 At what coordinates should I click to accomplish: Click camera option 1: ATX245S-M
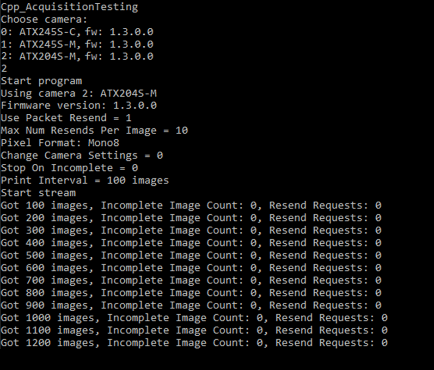pos(77,44)
